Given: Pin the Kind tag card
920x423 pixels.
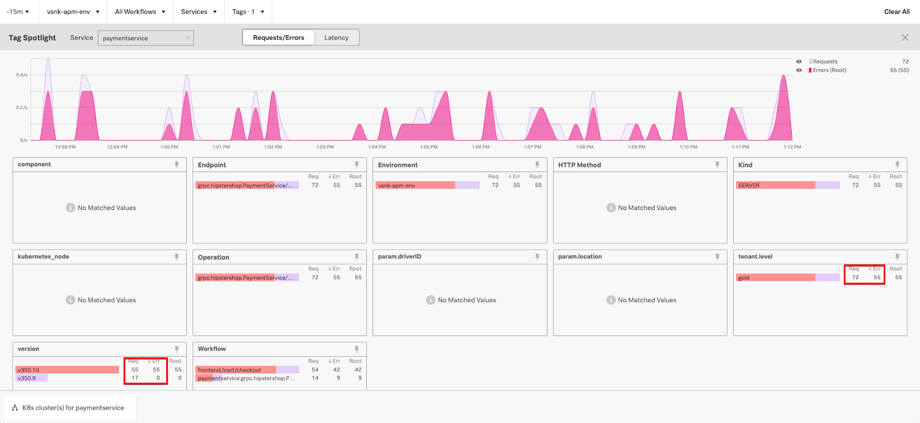Looking at the screenshot, I should [x=897, y=165].
